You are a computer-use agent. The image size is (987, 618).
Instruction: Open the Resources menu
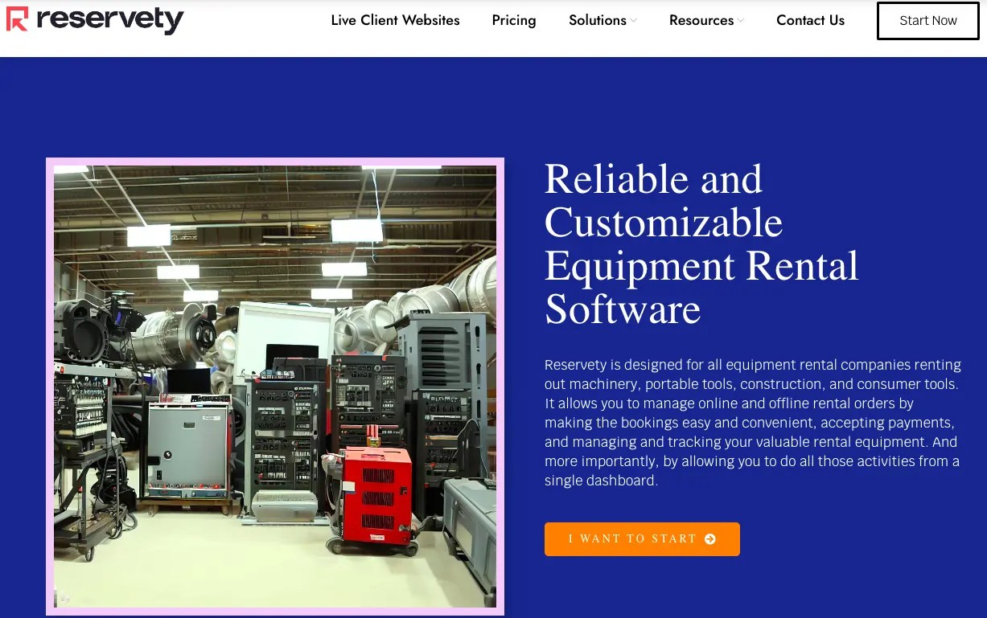[700, 20]
